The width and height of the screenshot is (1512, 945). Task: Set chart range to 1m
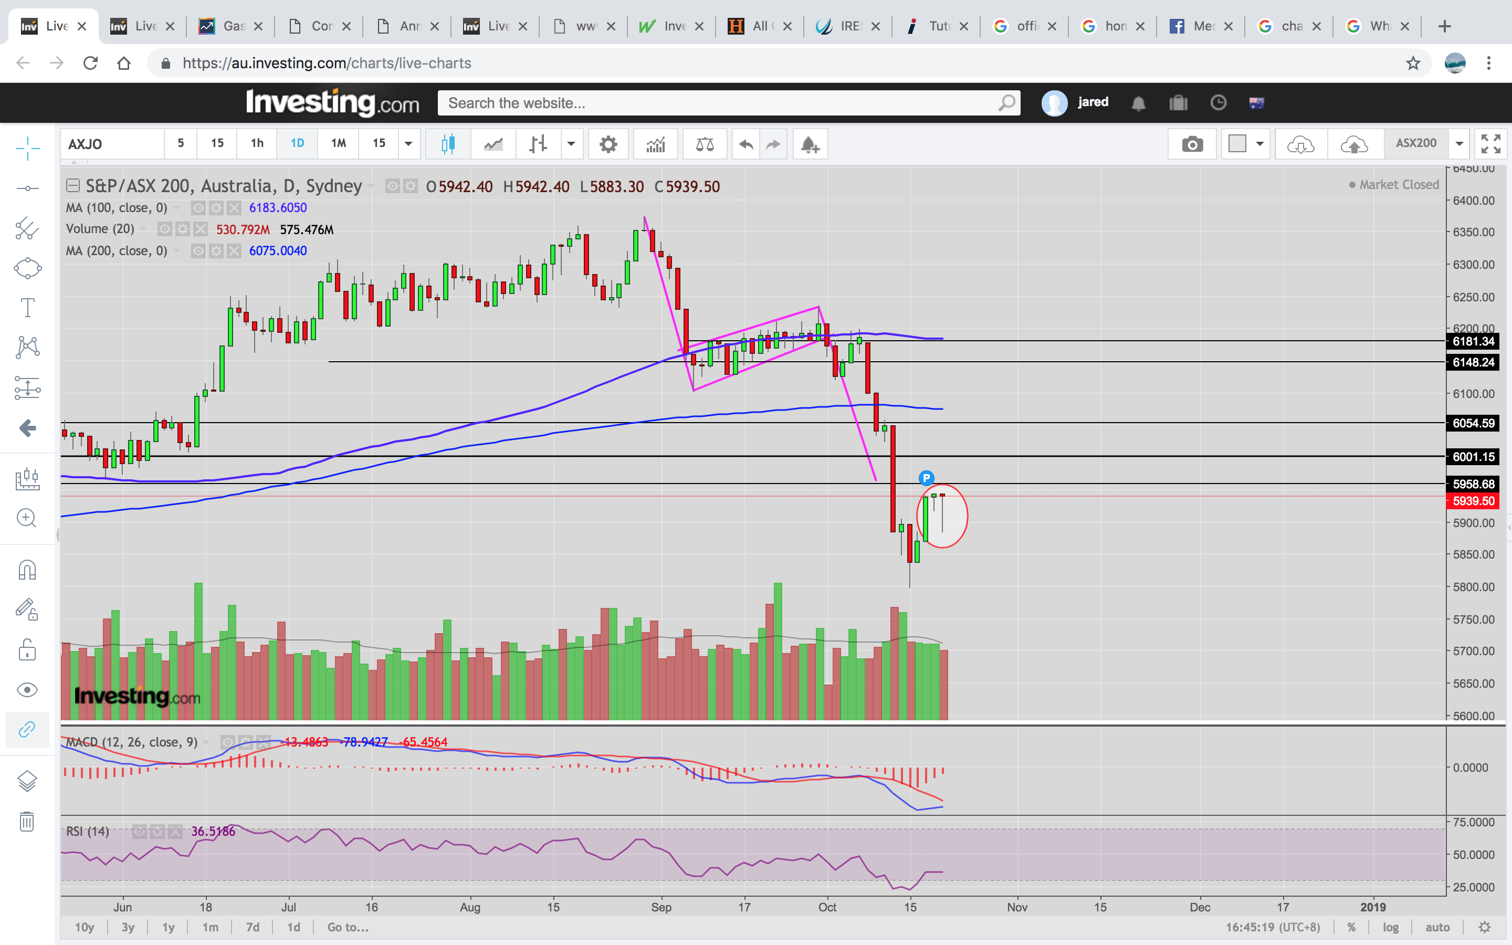pyautogui.click(x=211, y=928)
